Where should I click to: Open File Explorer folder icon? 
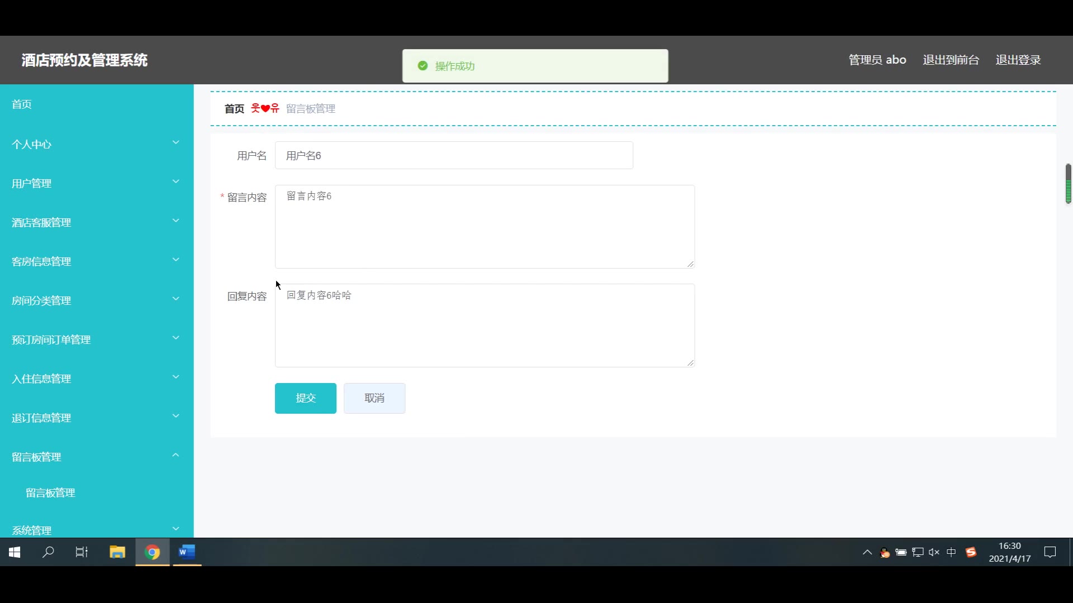tap(117, 552)
